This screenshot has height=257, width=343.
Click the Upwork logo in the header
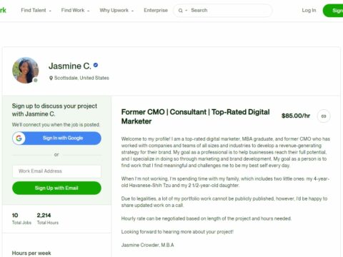(x=3, y=10)
